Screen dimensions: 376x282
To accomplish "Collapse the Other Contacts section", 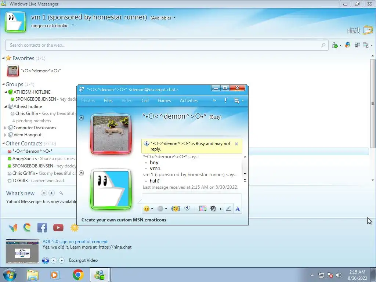I will (3, 144).
